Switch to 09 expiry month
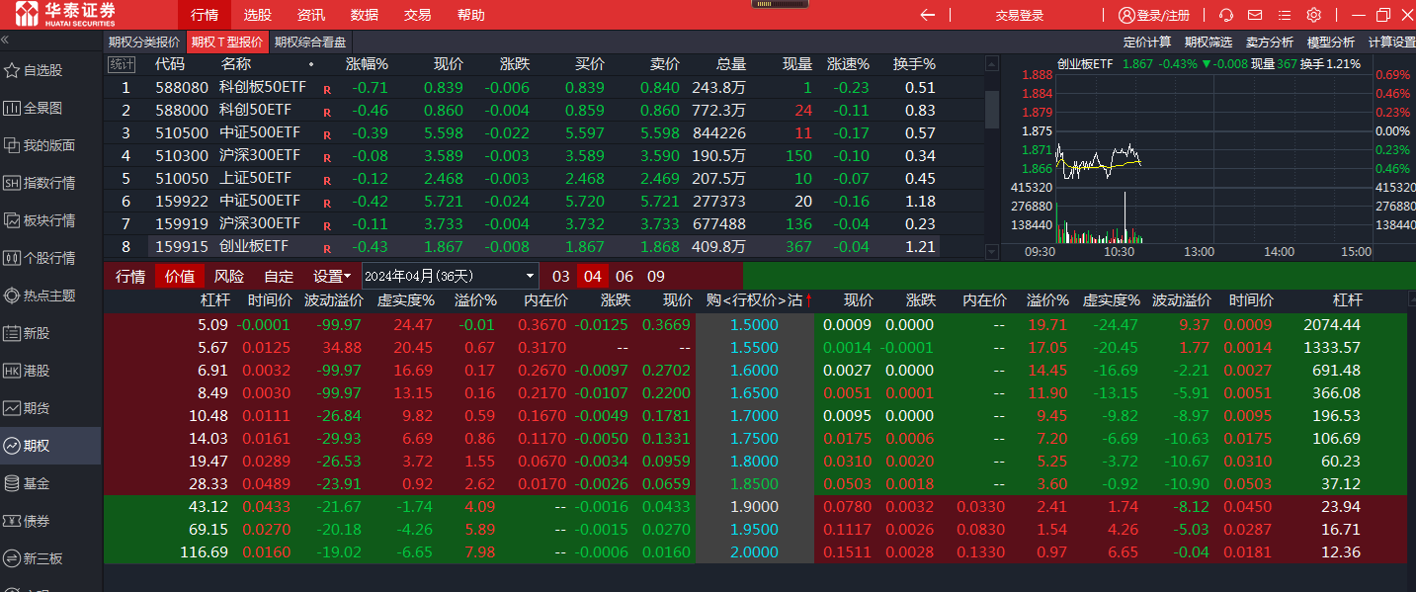Image resolution: width=1416 pixels, height=592 pixels. 656,277
